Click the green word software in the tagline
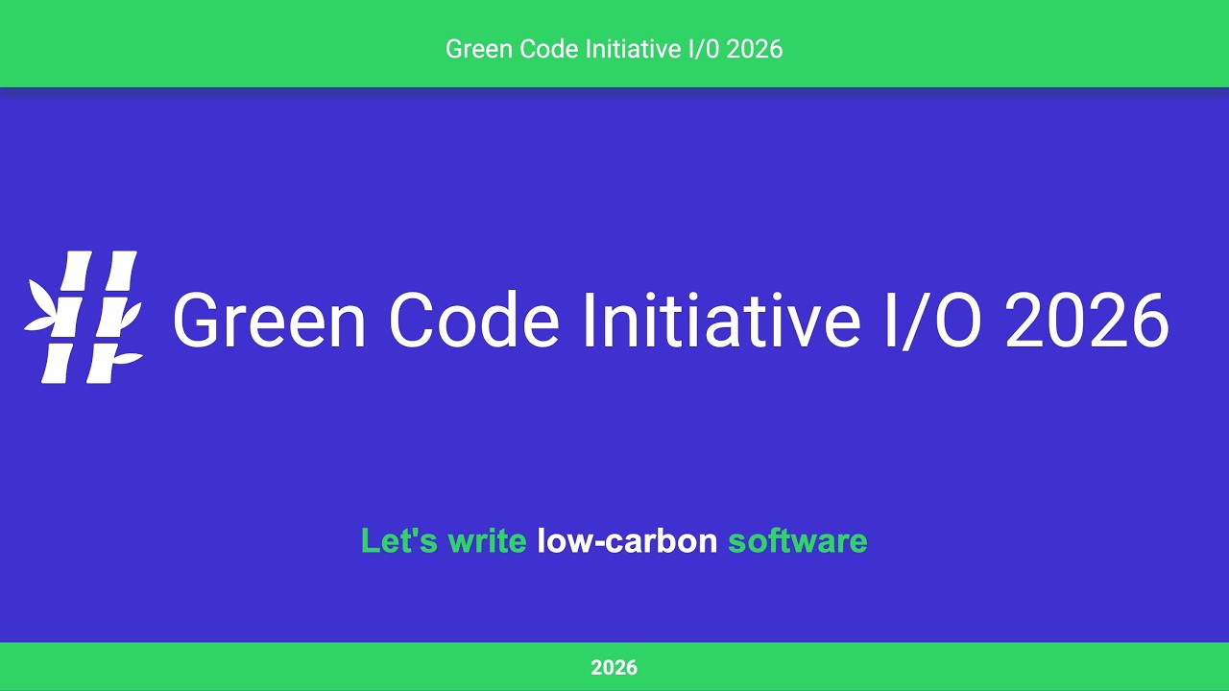The height and width of the screenshot is (691, 1229). [798, 540]
